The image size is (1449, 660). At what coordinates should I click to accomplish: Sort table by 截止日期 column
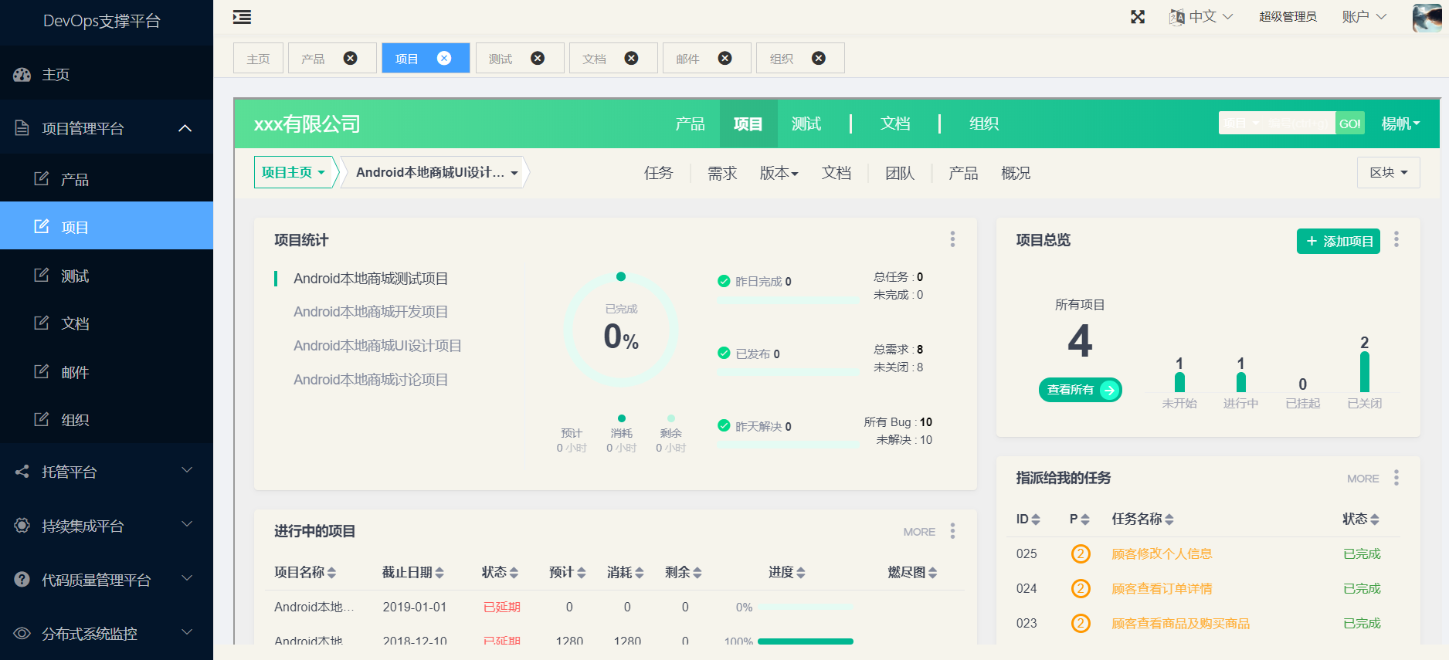coord(413,573)
